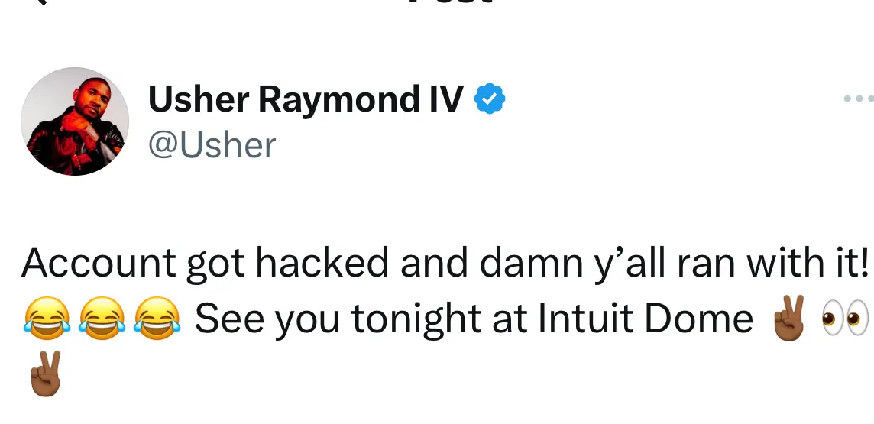The image size is (874, 424).
Task: Open the three-dot more options menu
Action: click(x=859, y=99)
